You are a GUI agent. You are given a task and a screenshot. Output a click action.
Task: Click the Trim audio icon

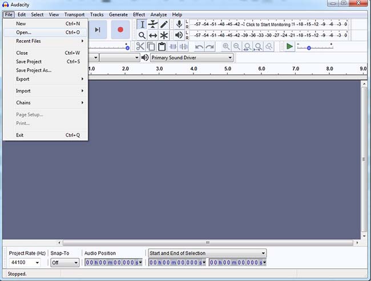point(173,46)
